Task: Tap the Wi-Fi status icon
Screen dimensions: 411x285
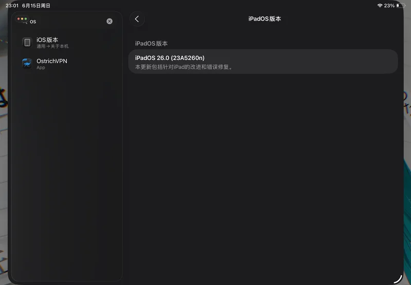Action: 380,6
